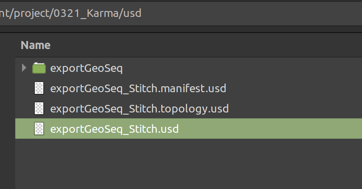Click the exportGeoSeq_Stitch.topology.usd file icon
The width and height of the screenshot is (362, 189).
pyautogui.click(x=39, y=108)
